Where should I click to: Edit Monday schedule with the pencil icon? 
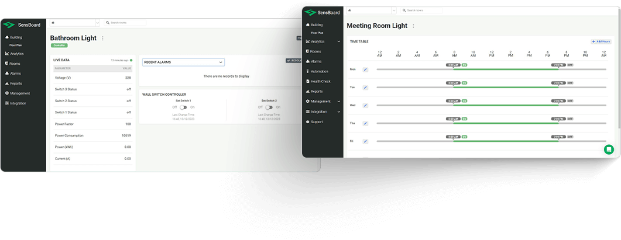[x=365, y=69]
